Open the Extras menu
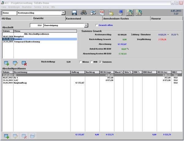 [46, 6]
